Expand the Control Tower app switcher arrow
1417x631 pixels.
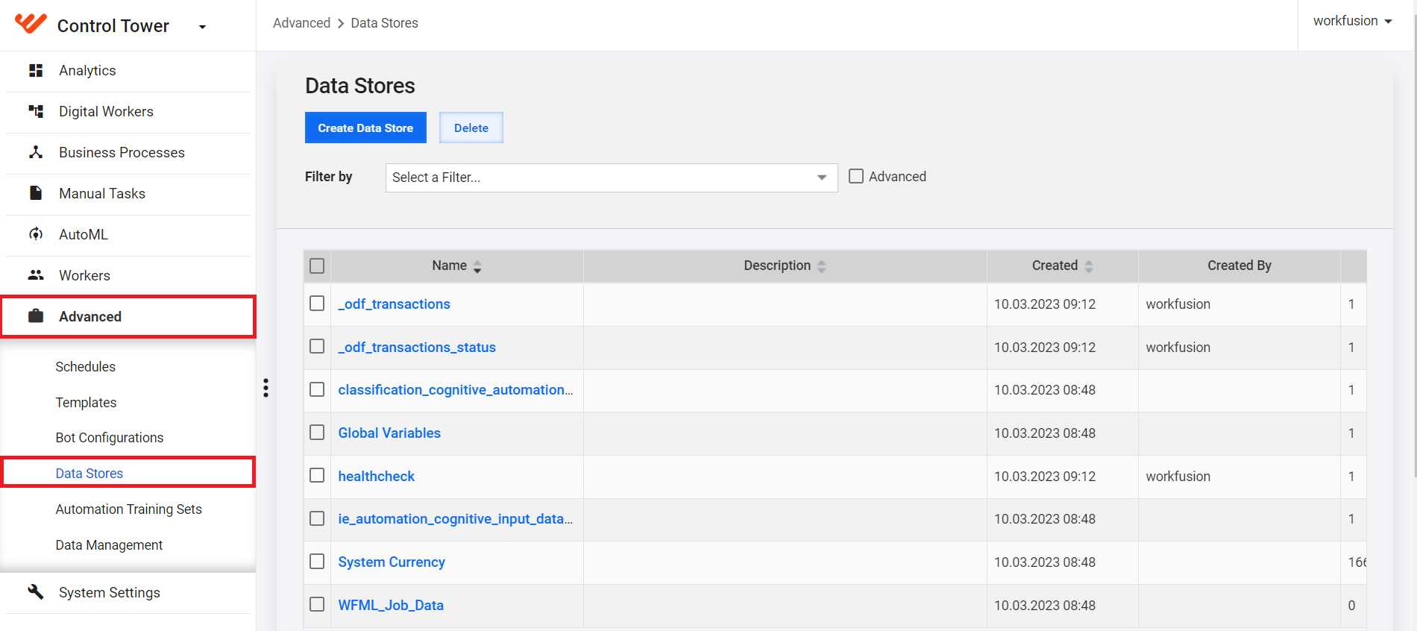coord(202,27)
